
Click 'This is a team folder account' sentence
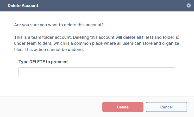tap(41, 37)
